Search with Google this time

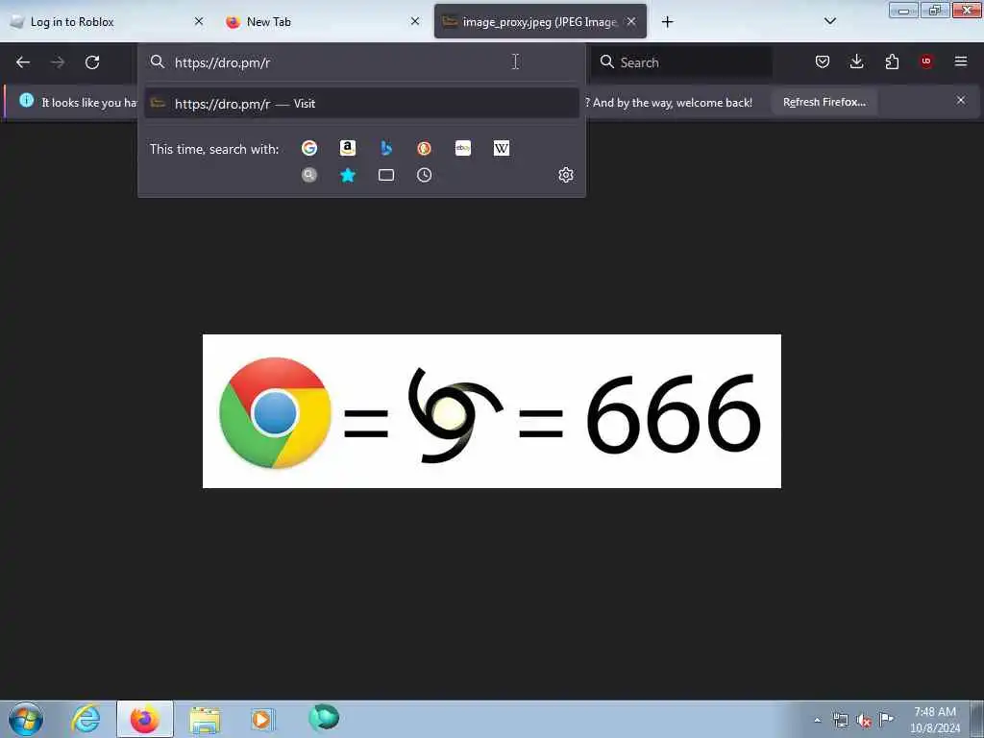coord(309,148)
